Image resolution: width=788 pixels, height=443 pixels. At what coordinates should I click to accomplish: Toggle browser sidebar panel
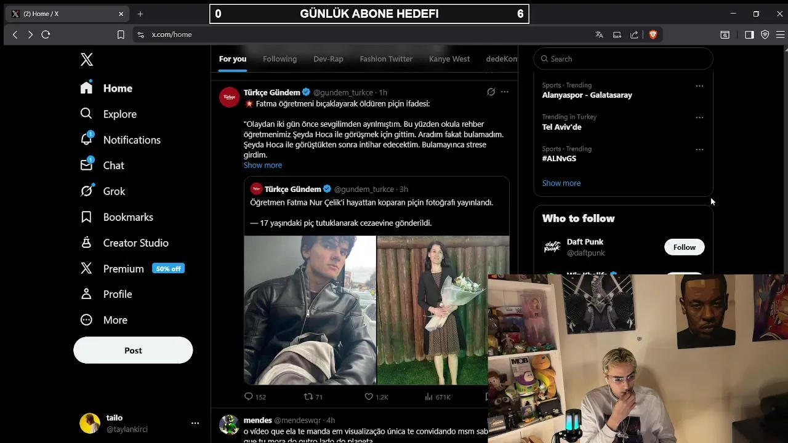point(749,34)
